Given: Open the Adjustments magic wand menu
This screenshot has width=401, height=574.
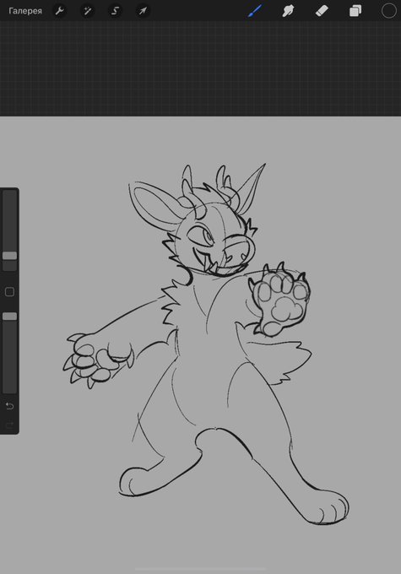Looking at the screenshot, I should tap(87, 11).
